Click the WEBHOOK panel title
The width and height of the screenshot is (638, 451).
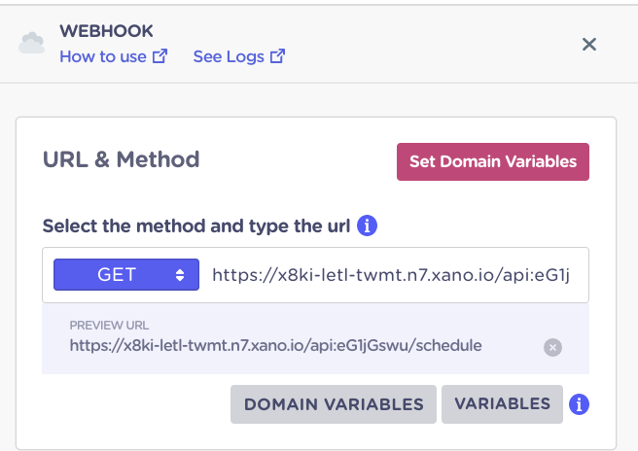[106, 31]
